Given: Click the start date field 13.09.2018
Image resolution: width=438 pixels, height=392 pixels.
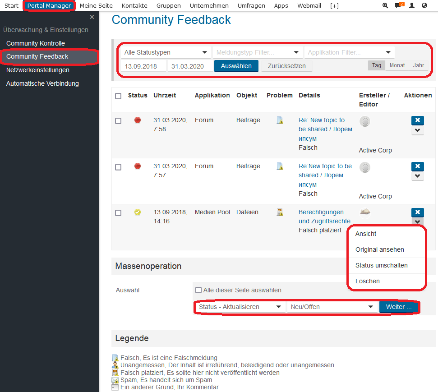Looking at the screenshot, I should (x=143, y=66).
